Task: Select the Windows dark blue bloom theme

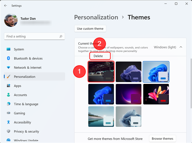Action: point(101,94)
